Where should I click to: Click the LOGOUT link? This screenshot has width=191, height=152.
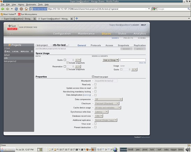[135, 25]
